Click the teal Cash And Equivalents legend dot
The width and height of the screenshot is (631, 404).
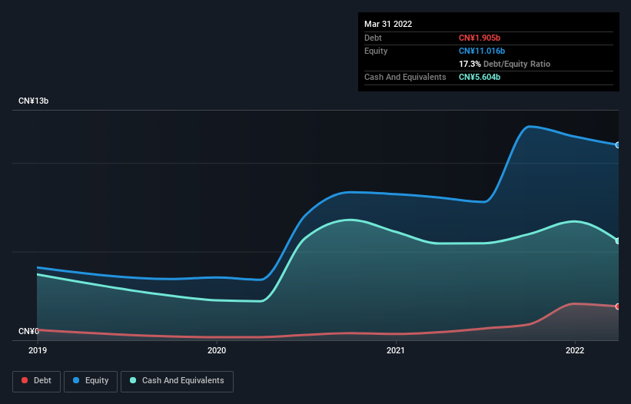[133, 380]
